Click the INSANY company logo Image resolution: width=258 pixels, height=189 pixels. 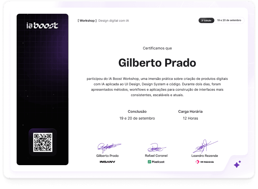point(108,162)
